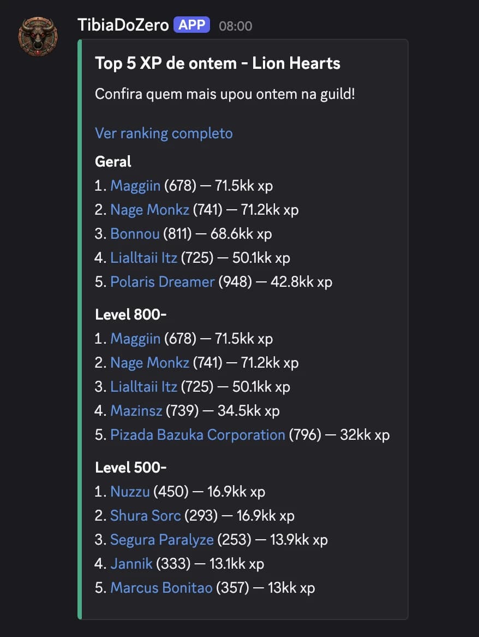The width and height of the screenshot is (479, 637).
Task: Click the Bonnou player link
Action: point(135,233)
